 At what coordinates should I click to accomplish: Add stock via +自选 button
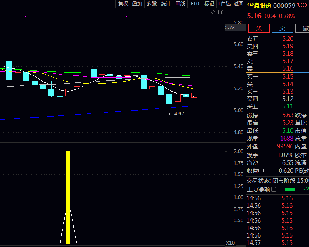224,4
